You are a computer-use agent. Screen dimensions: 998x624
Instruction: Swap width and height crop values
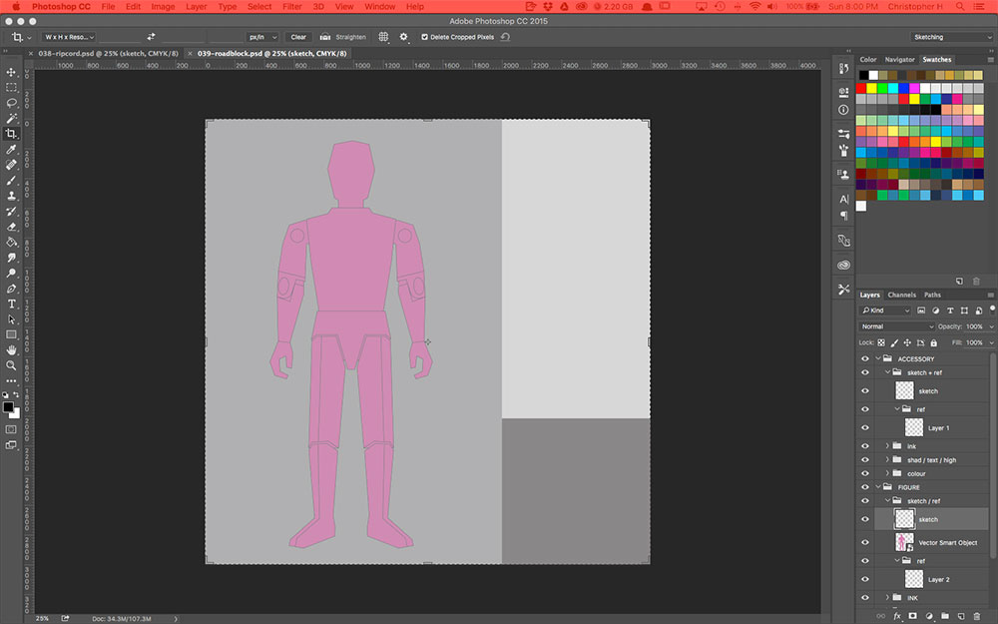(151, 37)
